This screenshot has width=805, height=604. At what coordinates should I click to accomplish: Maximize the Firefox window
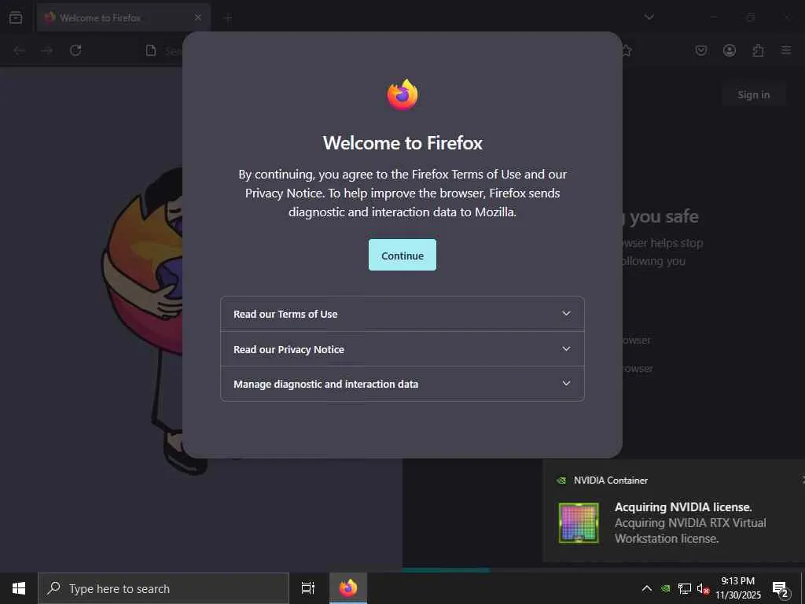(751, 17)
